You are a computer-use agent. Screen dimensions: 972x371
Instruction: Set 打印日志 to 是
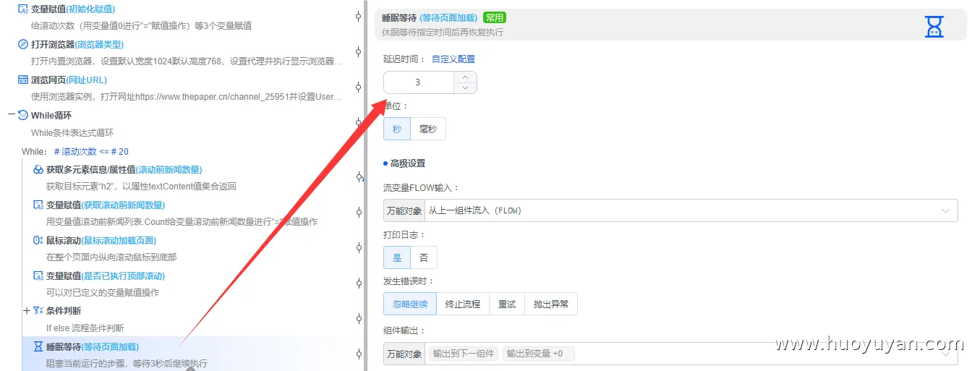(397, 257)
